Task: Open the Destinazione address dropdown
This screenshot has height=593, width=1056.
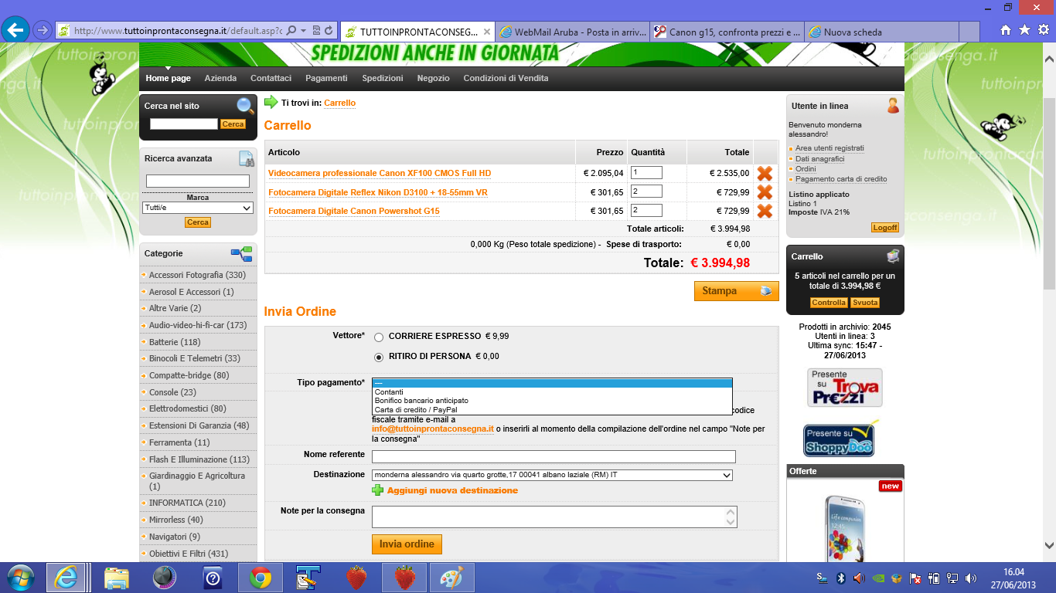Action: [552, 475]
